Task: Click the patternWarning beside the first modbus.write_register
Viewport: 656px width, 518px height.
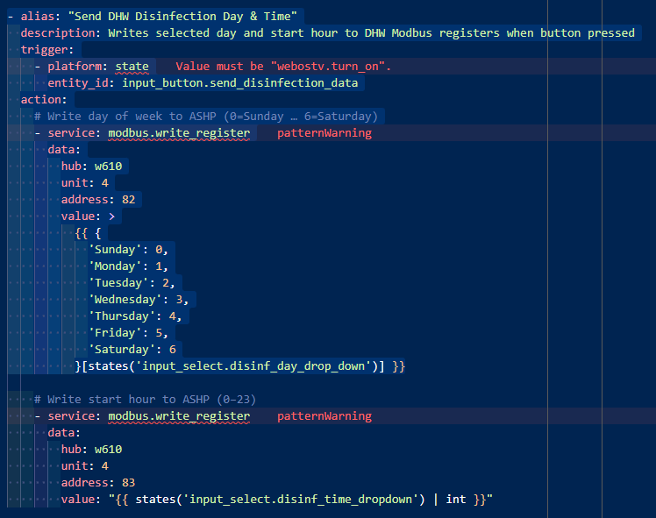Action: pos(324,133)
